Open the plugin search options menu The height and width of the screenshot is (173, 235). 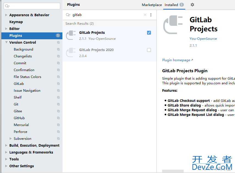click(x=151, y=15)
